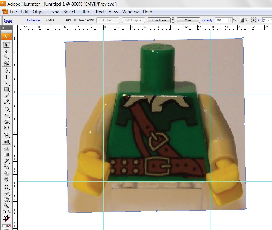Viewport: 272px width, 230px height.
Task: Choose the Lasso tool
Action: point(6,63)
